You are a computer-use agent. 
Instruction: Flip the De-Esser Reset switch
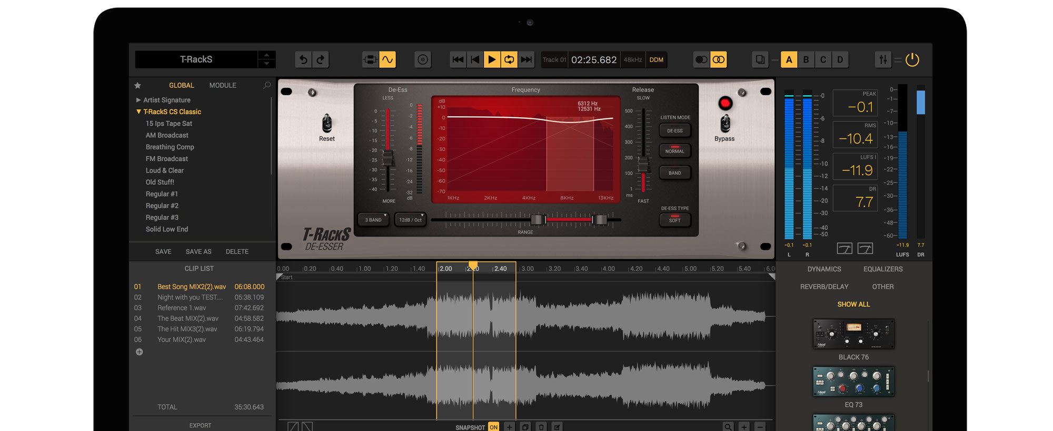click(327, 124)
